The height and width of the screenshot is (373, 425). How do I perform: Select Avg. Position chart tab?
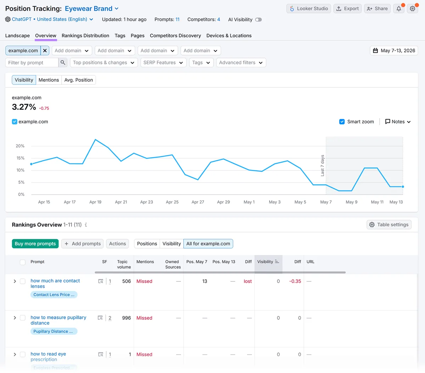pyautogui.click(x=79, y=80)
